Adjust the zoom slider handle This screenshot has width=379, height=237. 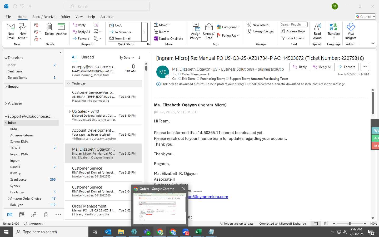point(350,224)
